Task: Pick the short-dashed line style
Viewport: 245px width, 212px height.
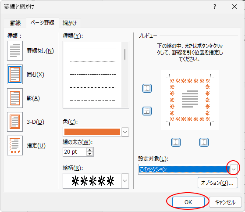Action: pos(93,74)
